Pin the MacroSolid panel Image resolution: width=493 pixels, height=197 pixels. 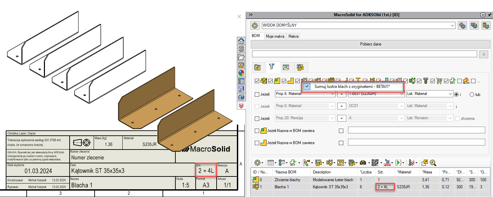(x=490, y=15)
